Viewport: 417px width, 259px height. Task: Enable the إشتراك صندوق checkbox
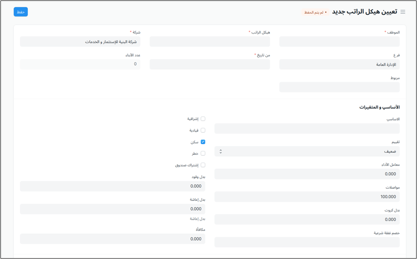click(203, 165)
